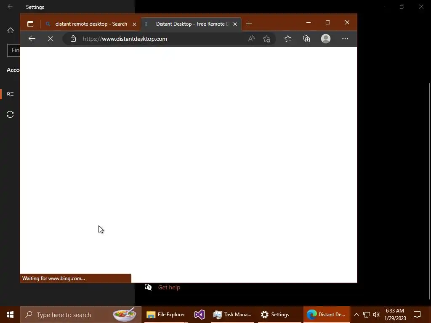Select the Your info icon in Settings sidebar

click(x=10, y=94)
